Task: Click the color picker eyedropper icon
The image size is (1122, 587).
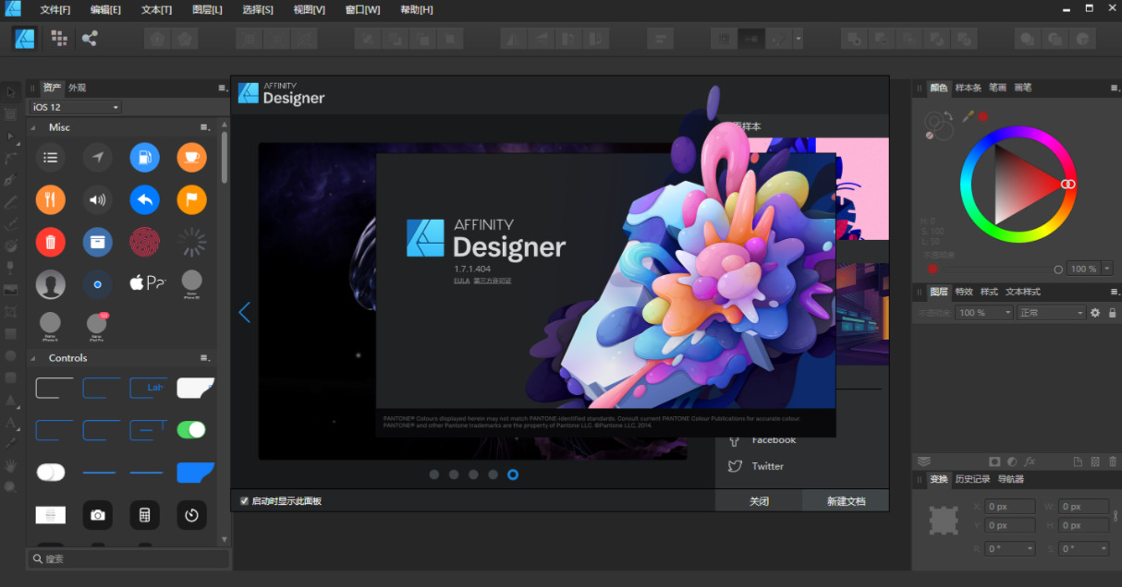Action: [x=968, y=116]
